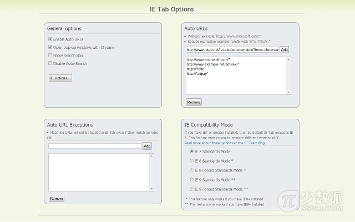The image size is (355, 222).
Task: Enable the Show Search Box checkbox
Action: coord(50,56)
